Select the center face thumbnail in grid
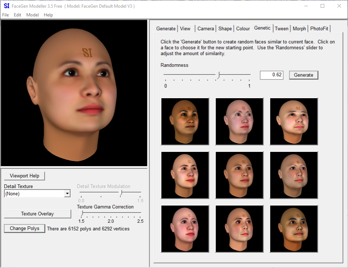Screen dimensions: 348x268 tap(239, 175)
